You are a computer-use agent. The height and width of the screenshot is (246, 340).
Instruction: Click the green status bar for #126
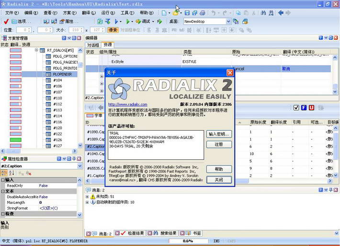coord(16,140)
